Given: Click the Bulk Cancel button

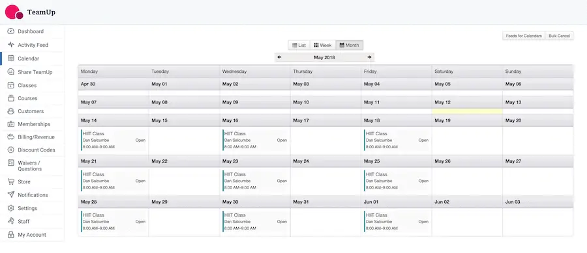Looking at the screenshot, I should point(560,36).
